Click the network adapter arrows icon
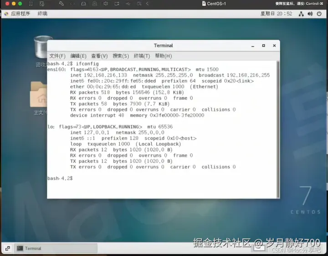328x256 pixels. (72, 4)
